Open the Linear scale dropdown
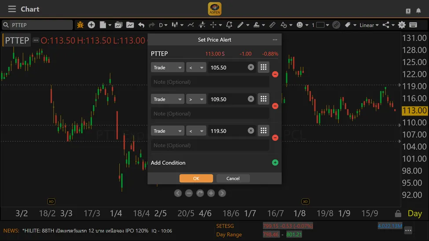The width and height of the screenshot is (429, 241). (369, 25)
